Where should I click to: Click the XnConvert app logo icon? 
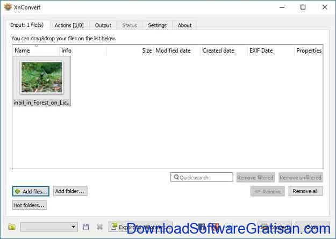coord(8,7)
